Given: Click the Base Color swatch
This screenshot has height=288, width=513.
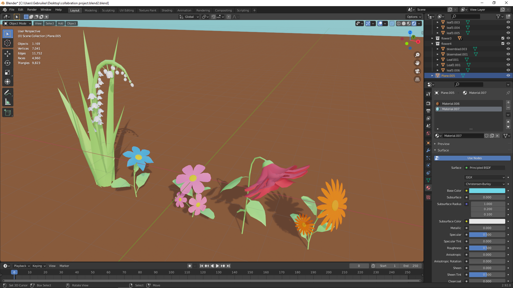Looking at the screenshot, I should tap(487, 191).
